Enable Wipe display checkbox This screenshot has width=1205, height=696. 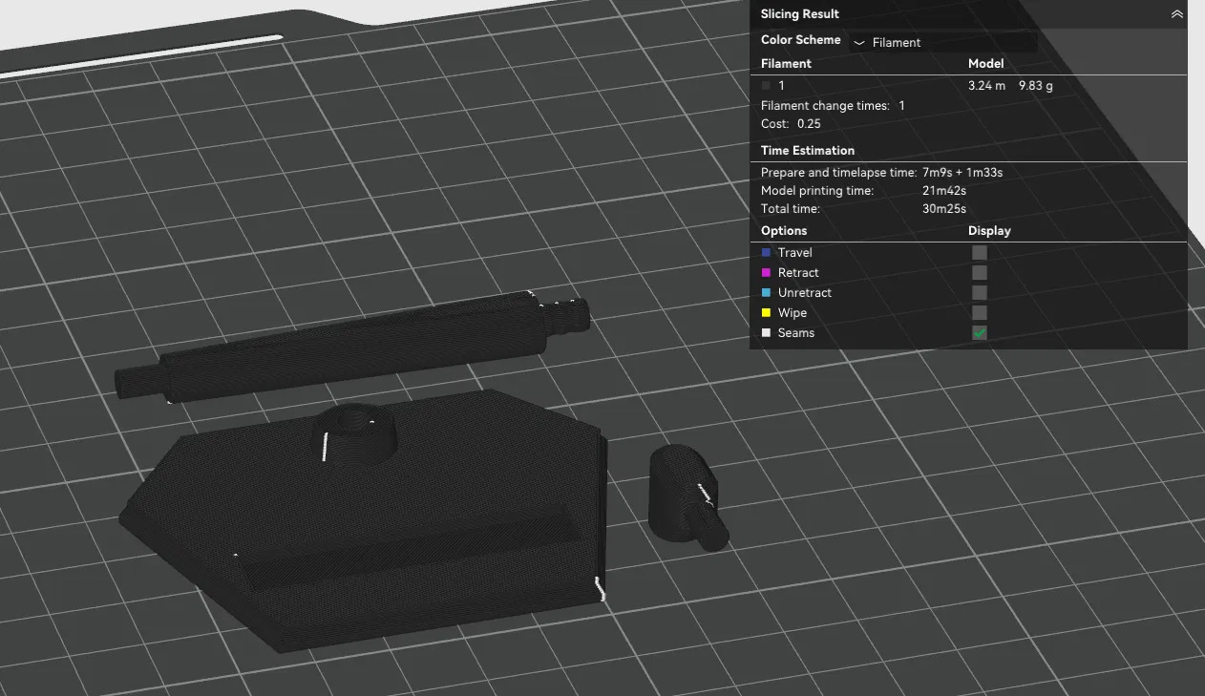(x=980, y=313)
